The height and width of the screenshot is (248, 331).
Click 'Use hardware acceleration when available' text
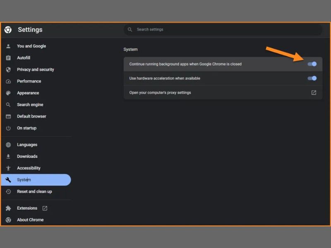[165, 78]
